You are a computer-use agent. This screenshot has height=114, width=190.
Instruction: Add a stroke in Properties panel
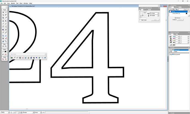(170, 9)
